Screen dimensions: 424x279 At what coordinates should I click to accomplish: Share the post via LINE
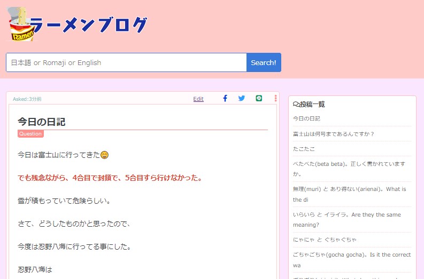[x=259, y=98]
